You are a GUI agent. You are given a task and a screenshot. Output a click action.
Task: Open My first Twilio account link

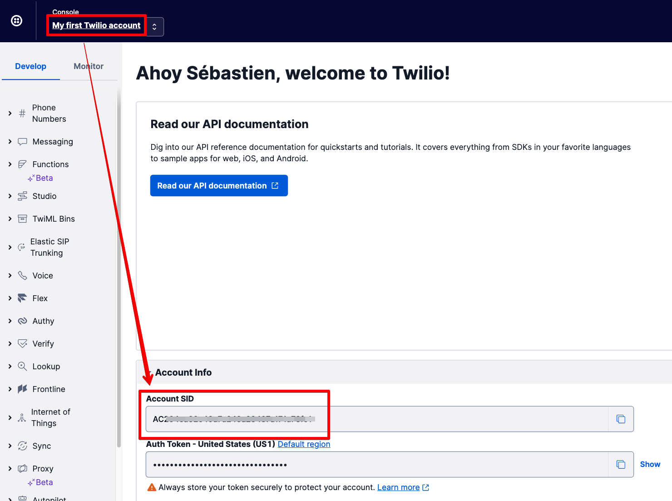(96, 25)
